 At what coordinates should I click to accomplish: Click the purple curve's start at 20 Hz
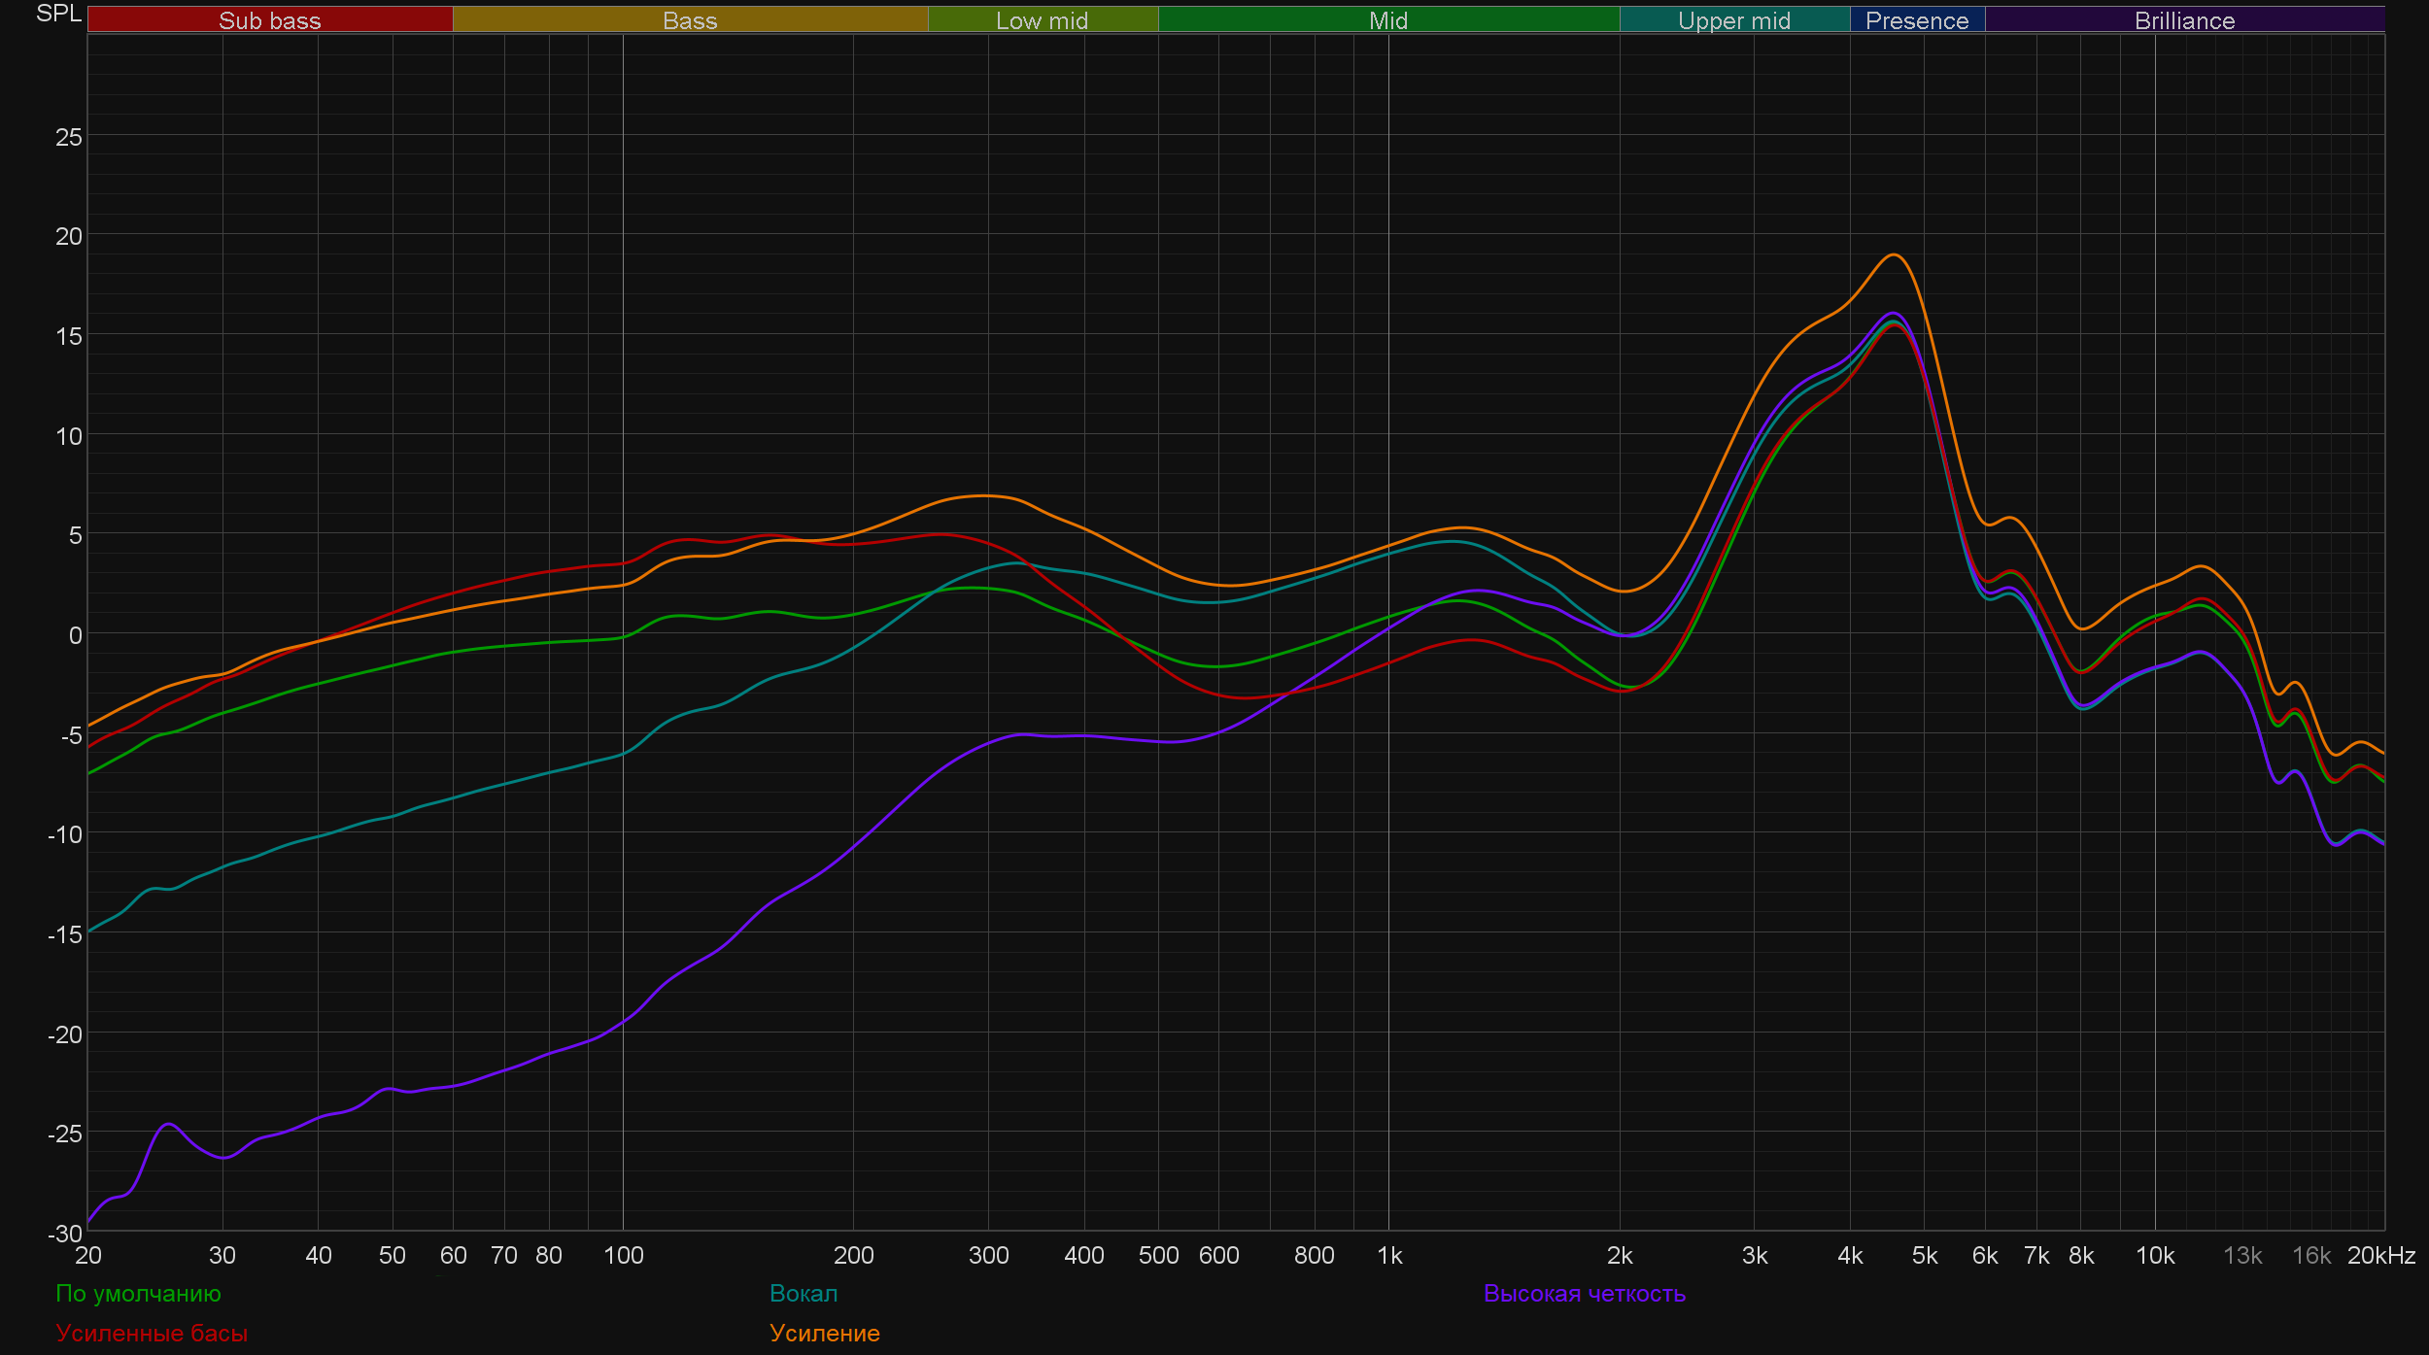tap(89, 1221)
